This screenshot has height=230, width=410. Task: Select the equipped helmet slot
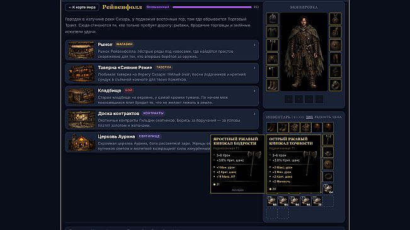(272, 19)
